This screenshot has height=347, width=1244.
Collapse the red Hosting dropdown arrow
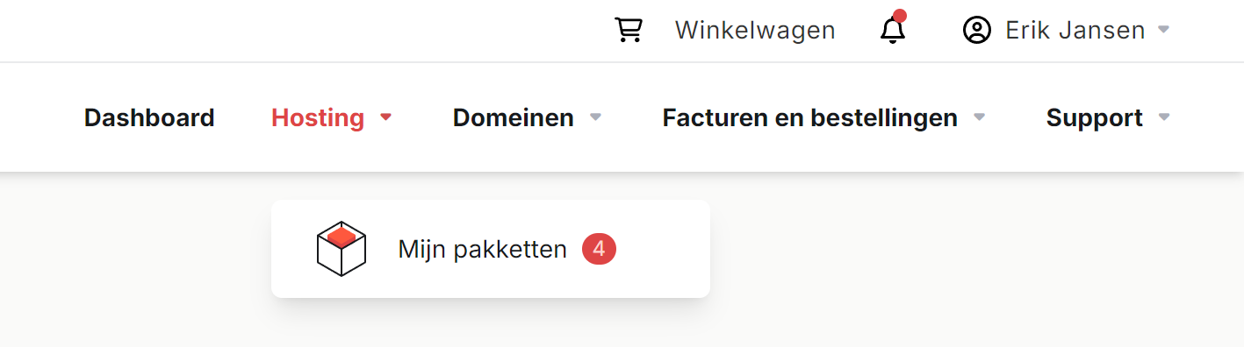(385, 117)
